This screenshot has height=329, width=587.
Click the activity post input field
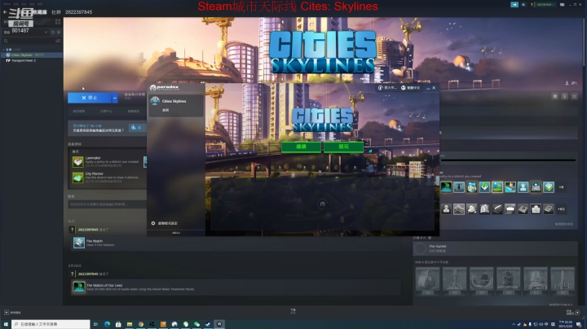(107, 204)
